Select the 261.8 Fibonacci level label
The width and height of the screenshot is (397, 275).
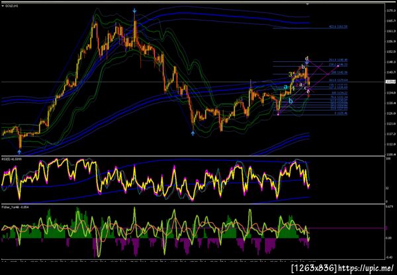[x=338, y=60]
